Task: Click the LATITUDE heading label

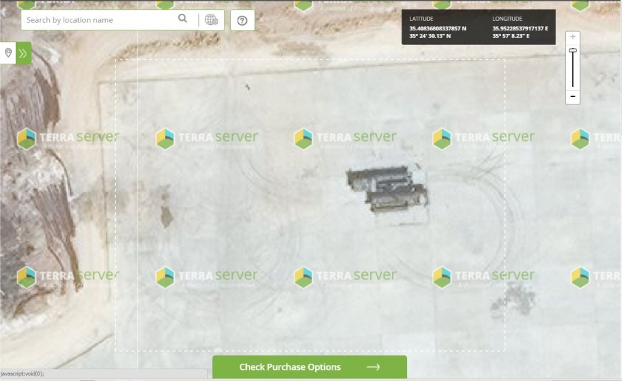Action: click(x=422, y=19)
